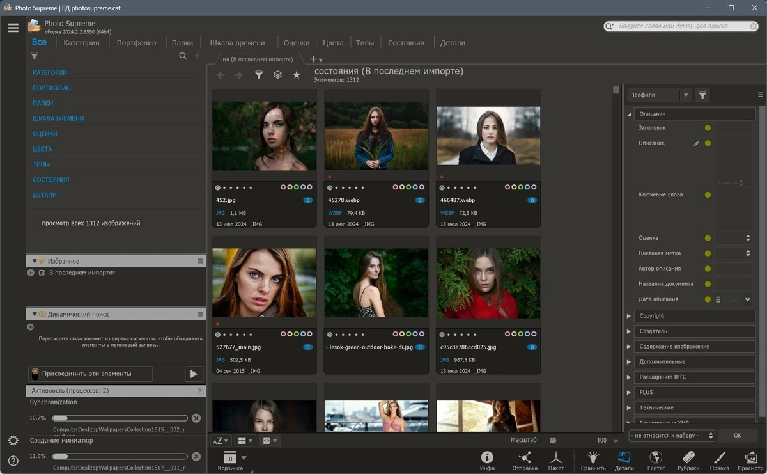Open the Пакет batch tool
The height and width of the screenshot is (474, 767).
pos(556,461)
